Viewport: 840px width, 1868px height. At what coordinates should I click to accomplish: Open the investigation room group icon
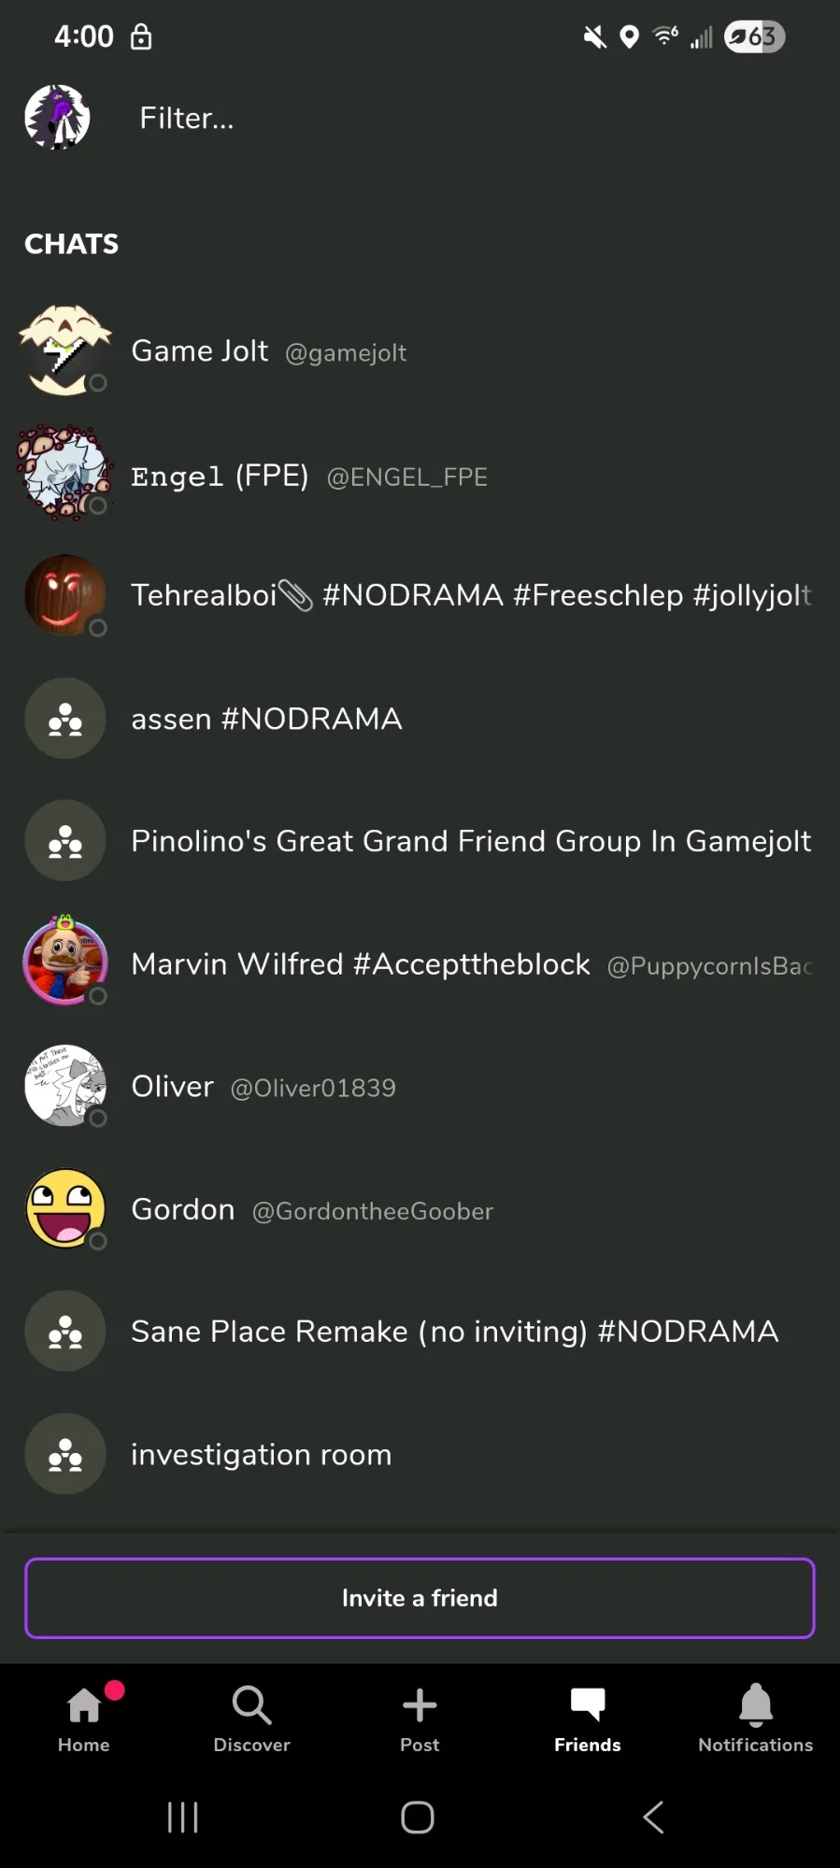[65, 1454]
